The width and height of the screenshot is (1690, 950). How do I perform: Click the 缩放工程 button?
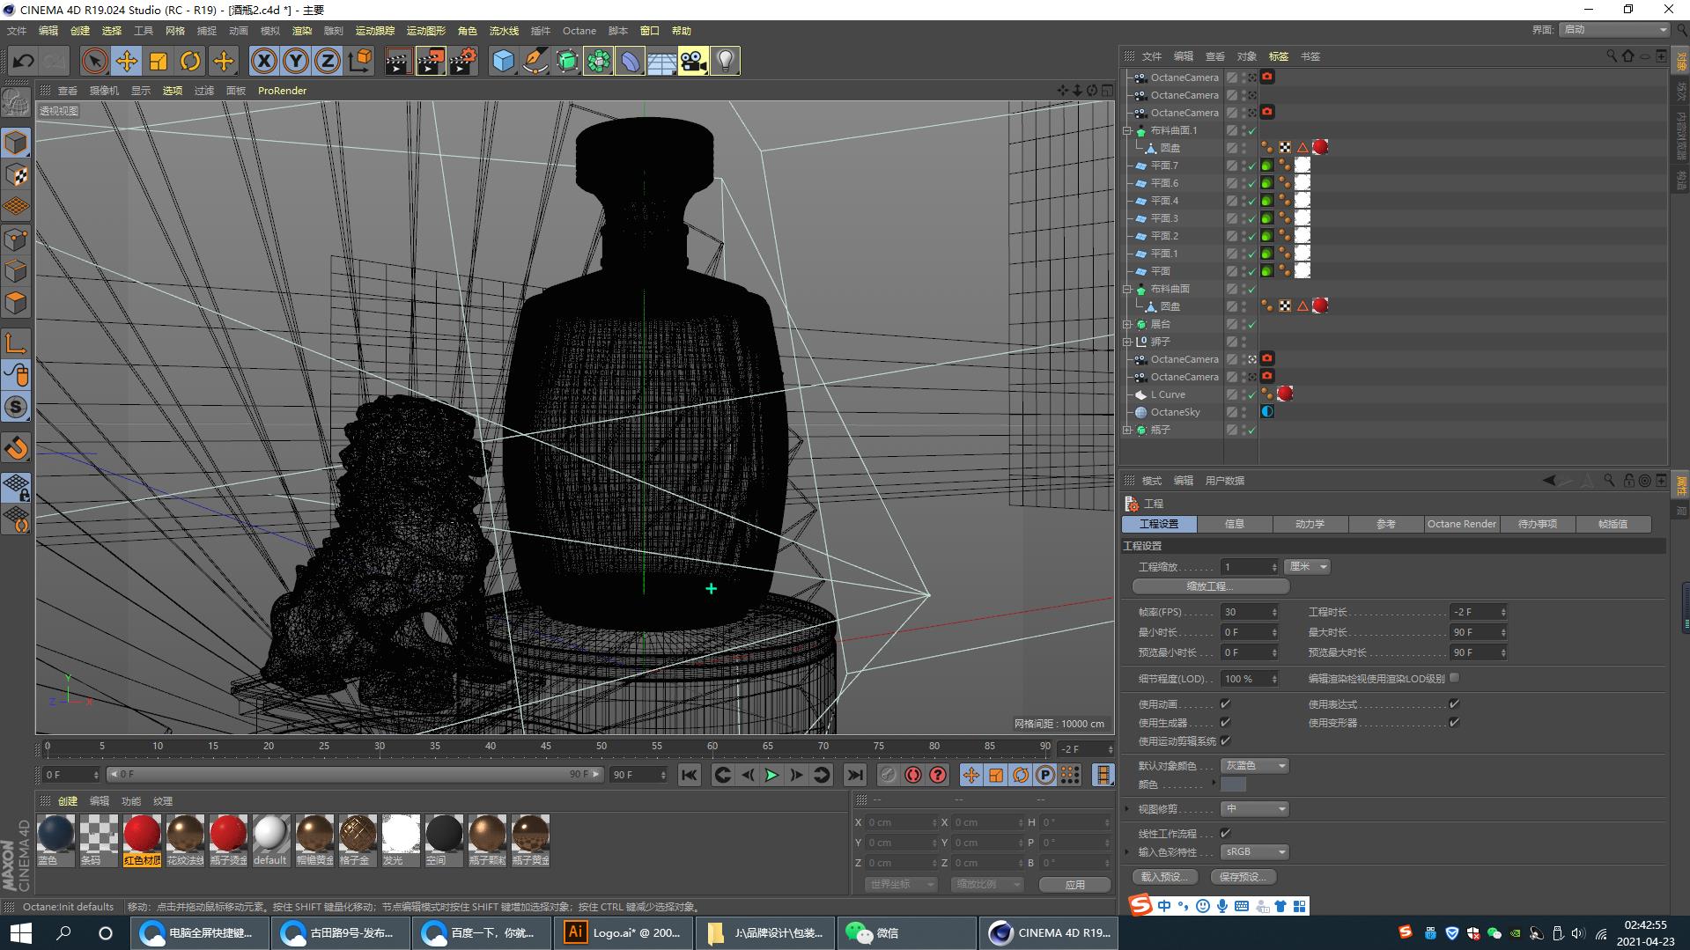click(x=1210, y=586)
